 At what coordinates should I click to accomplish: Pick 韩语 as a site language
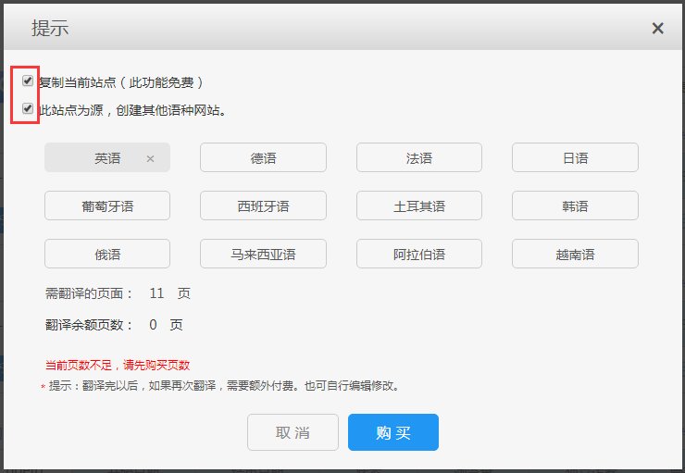click(x=575, y=206)
